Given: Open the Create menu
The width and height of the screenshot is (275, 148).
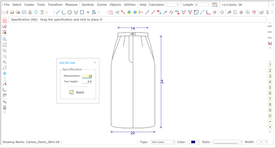Looking at the screenshot, I should click(29, 5).
